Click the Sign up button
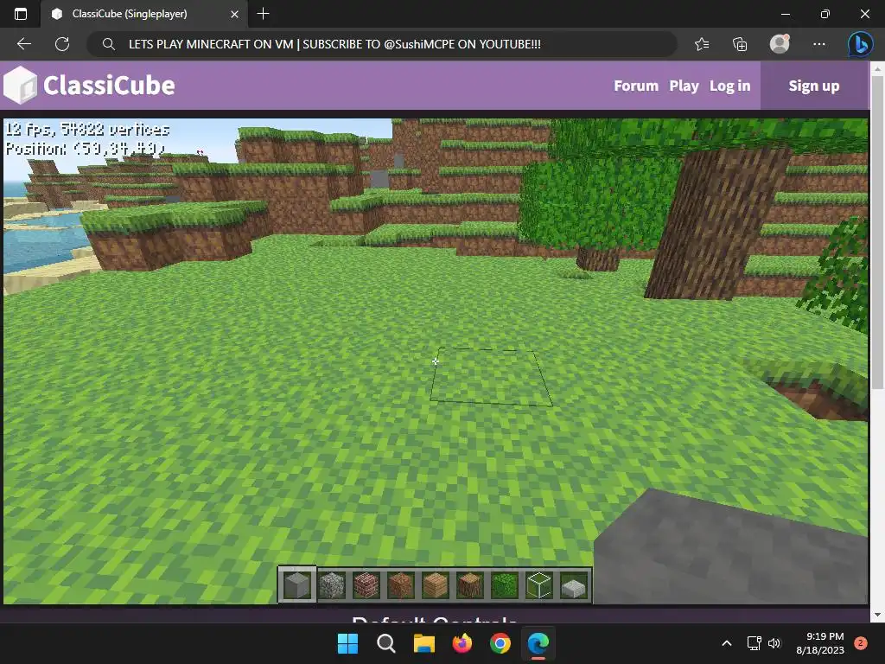The height and width of the screenshot is (664, 885). point(814,86)
